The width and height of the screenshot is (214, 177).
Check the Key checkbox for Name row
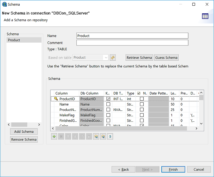108,104
